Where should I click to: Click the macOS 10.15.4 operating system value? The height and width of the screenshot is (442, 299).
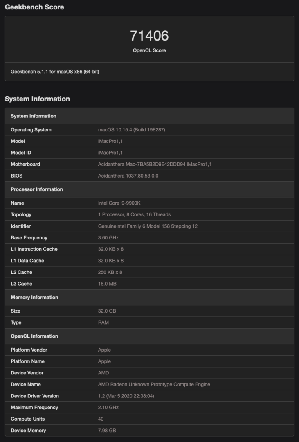coord(131,130)
